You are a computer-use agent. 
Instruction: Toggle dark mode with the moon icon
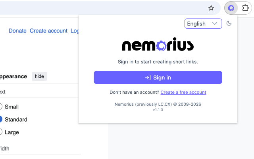(229, 23)
